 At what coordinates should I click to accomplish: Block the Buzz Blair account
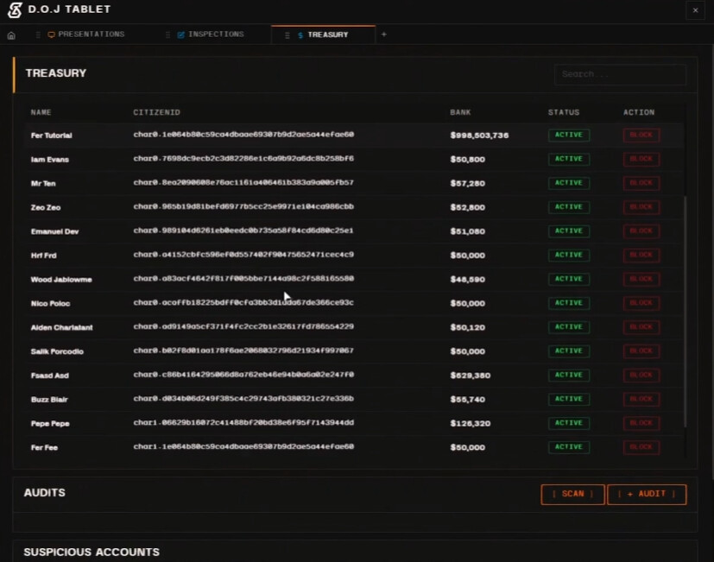coord(641,399)
